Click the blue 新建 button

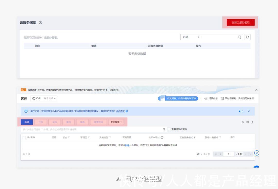point(27,122)
